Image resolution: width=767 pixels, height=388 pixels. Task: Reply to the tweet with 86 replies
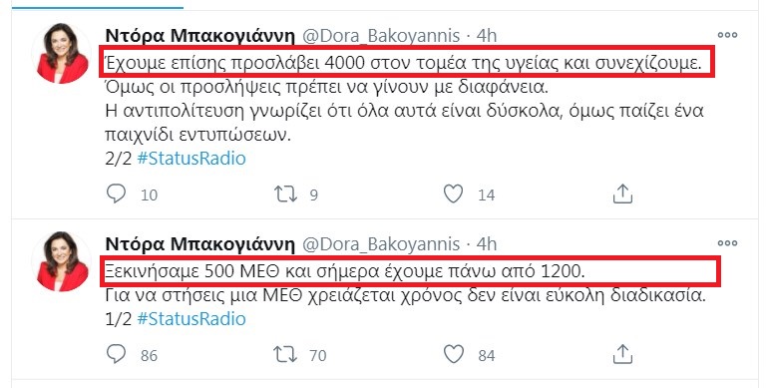point(117,354)
